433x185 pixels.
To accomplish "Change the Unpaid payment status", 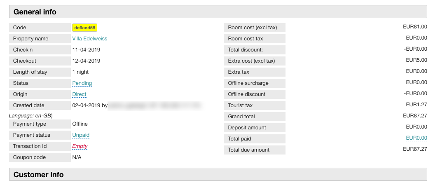I will [x=81, y=135].
